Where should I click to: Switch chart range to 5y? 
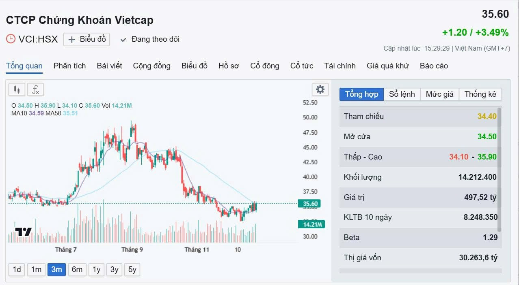point(132,270)
